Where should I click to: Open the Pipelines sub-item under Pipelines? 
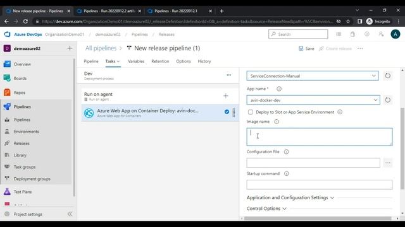(22, 120)
